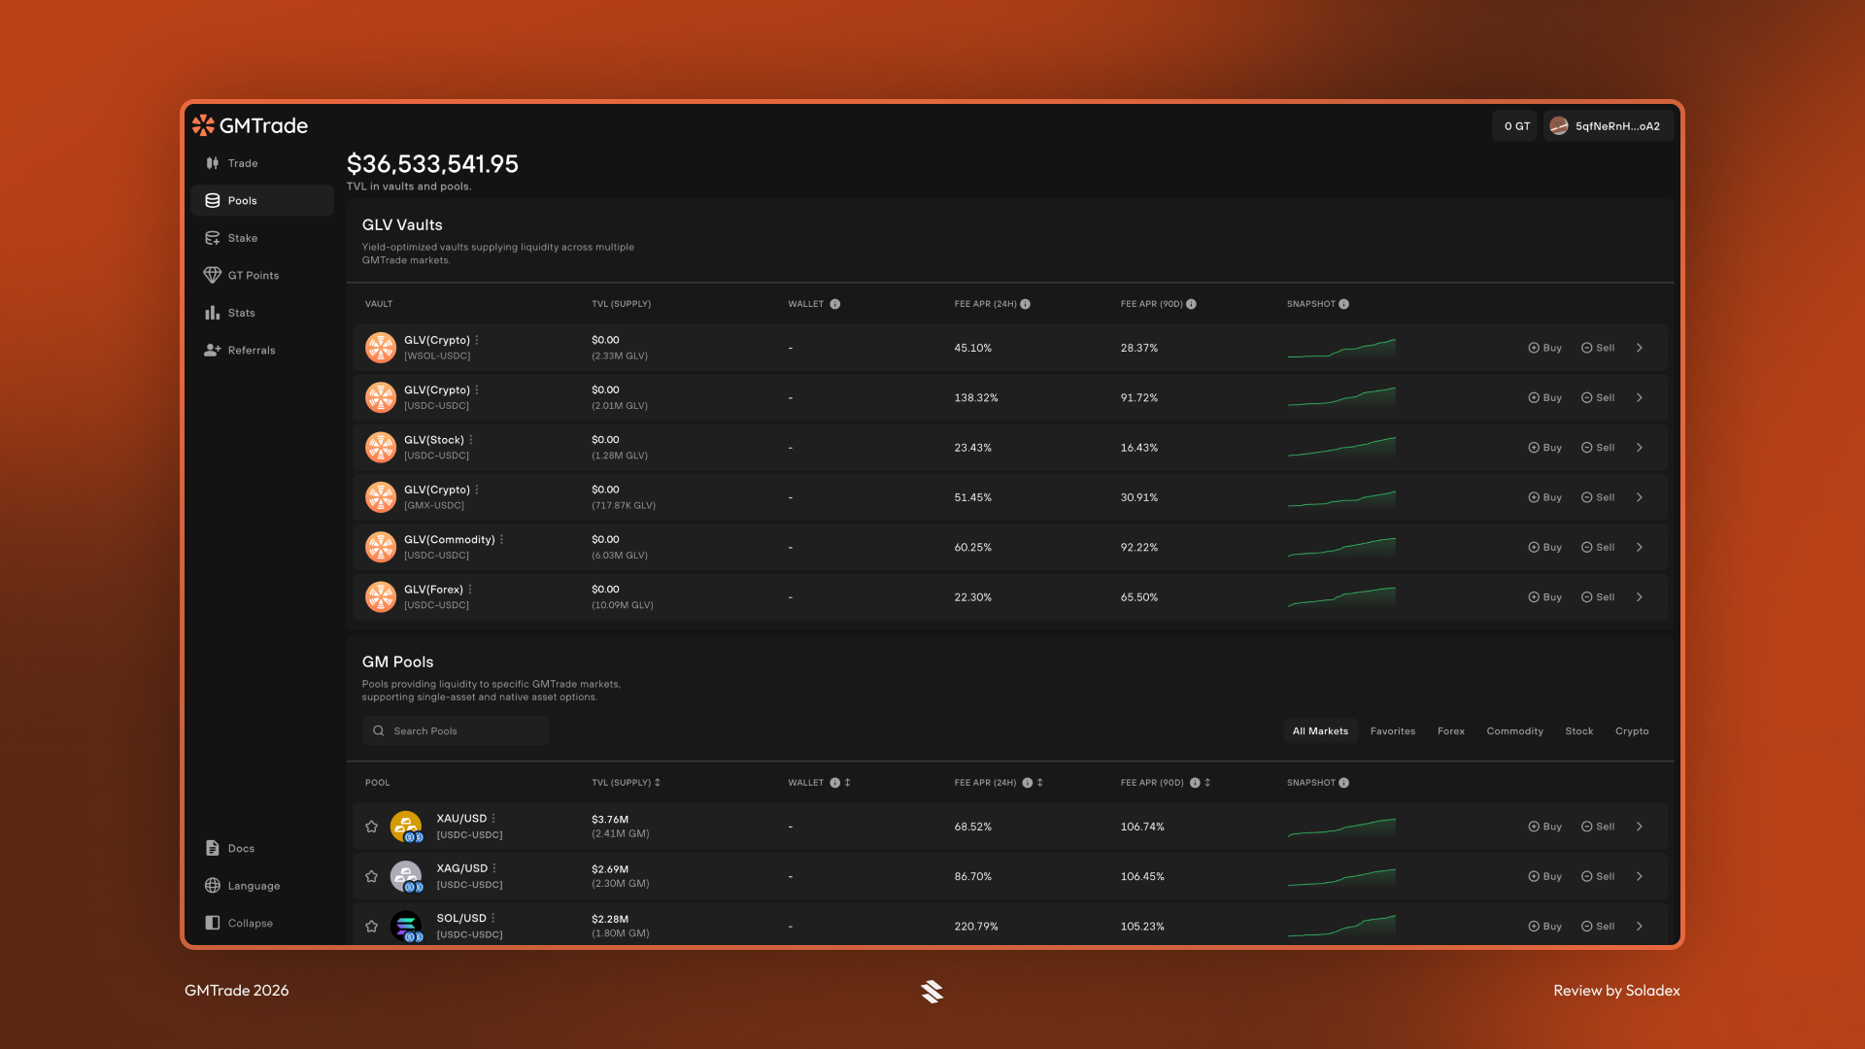Show info for GM Pools Snapshot column
1865x1049 pixels.
[x=1343, y=783]
